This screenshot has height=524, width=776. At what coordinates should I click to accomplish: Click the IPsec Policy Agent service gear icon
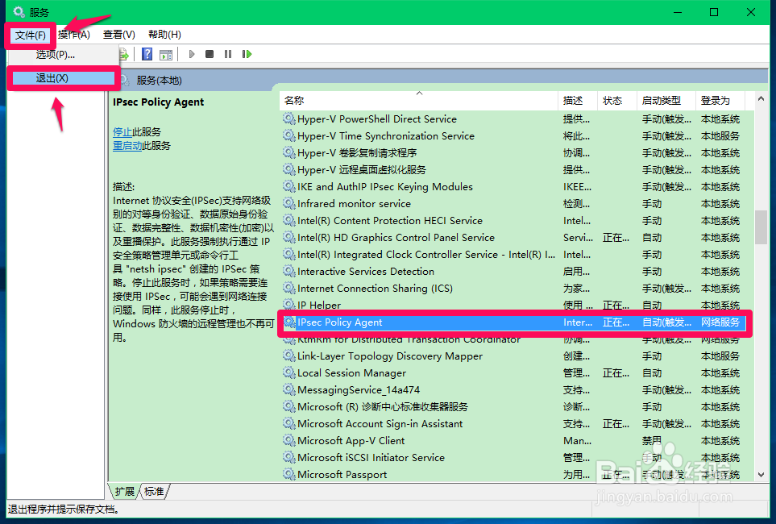click(x=288, y=322)
